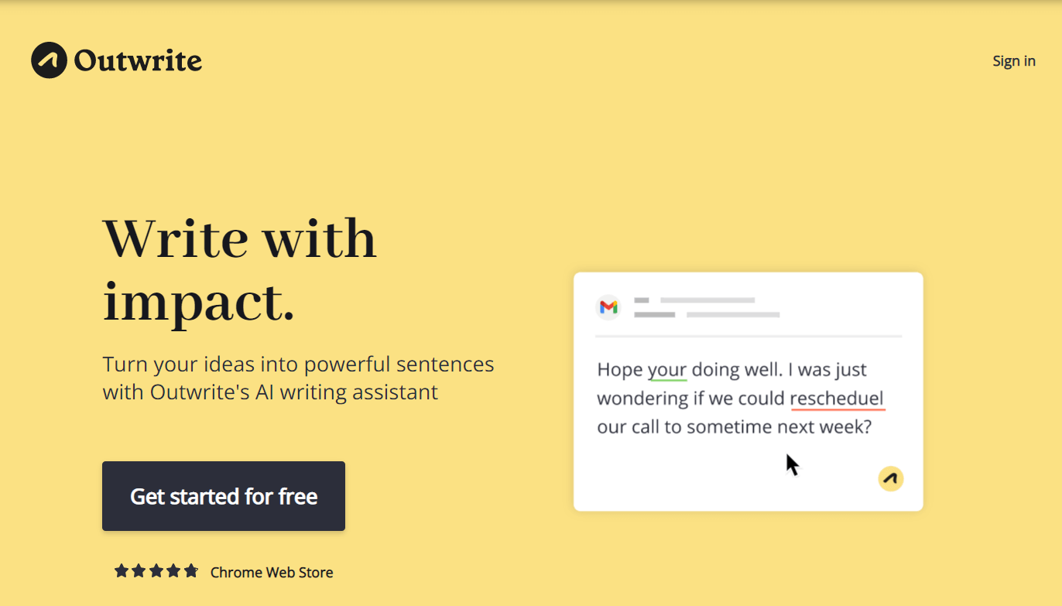Click the Outwrite wordmark text
The width and height of the screenshot is (1062, 606).
click(138, 60)
